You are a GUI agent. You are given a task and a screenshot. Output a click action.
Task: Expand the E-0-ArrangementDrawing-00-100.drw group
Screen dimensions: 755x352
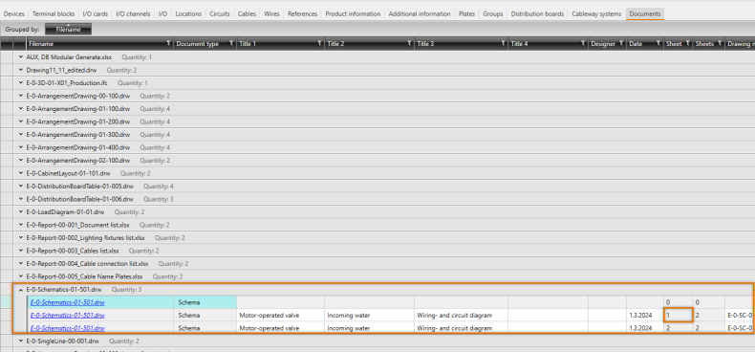(21, 96)
